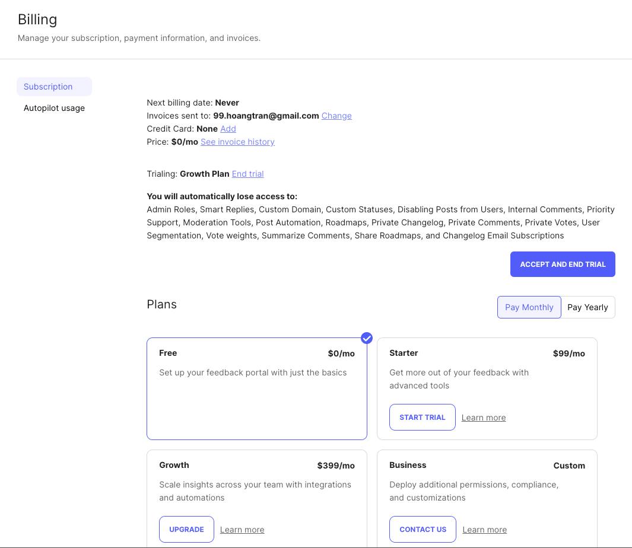632x548 pixels.
Task: Open Learn more for Starter plan
Action: (x=484, y=418)
